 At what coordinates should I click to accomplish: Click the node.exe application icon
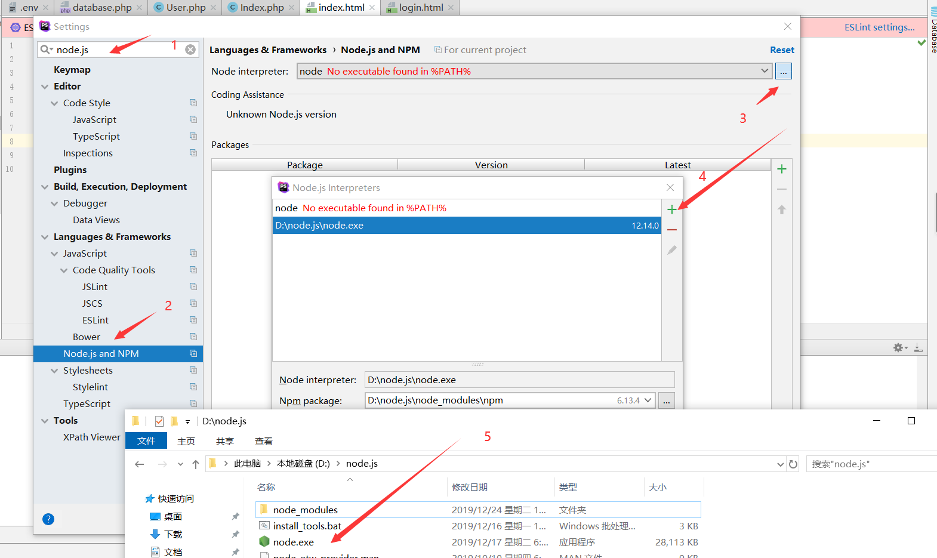point(264,541)
